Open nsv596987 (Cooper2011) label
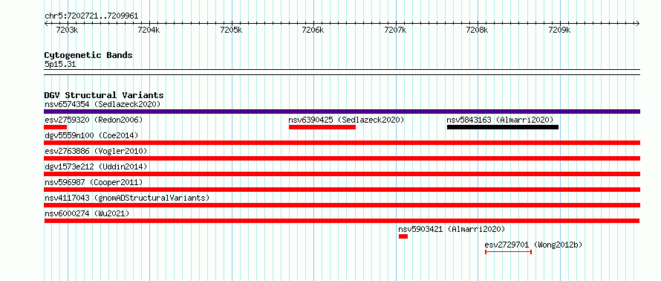The image size is (661, 281). coord(94,182)
